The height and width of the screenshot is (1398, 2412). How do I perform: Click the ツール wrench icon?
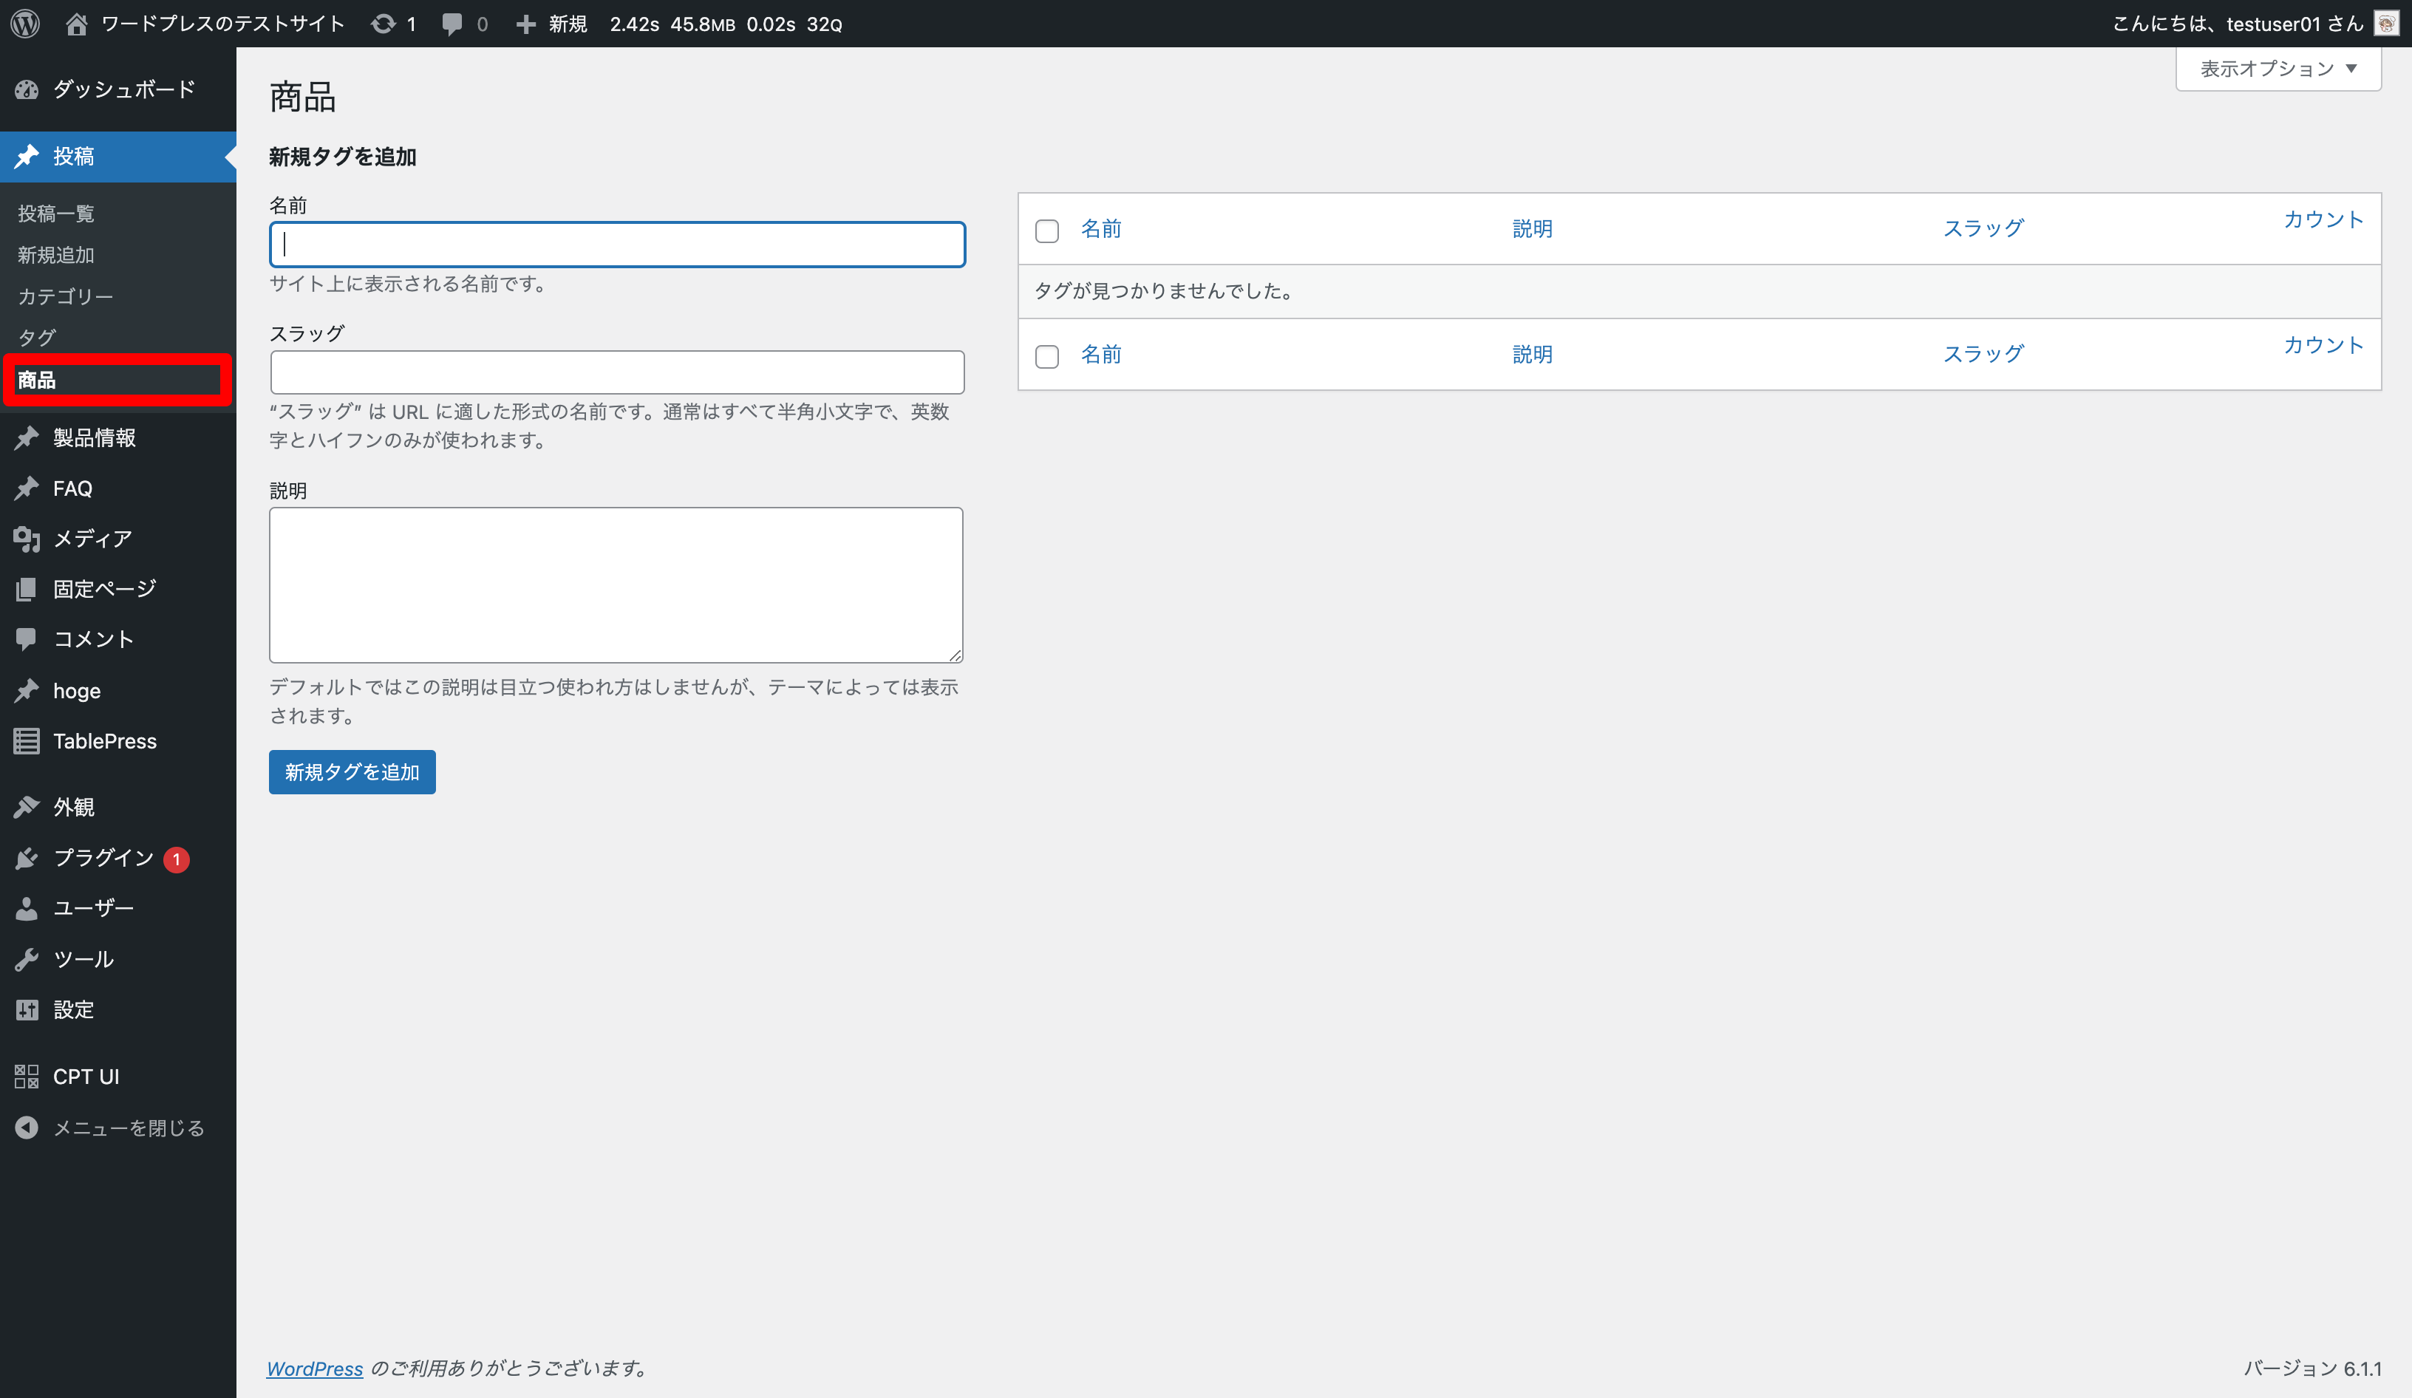27,959
